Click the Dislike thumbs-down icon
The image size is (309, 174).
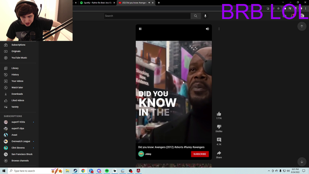(x=219, y=127)
